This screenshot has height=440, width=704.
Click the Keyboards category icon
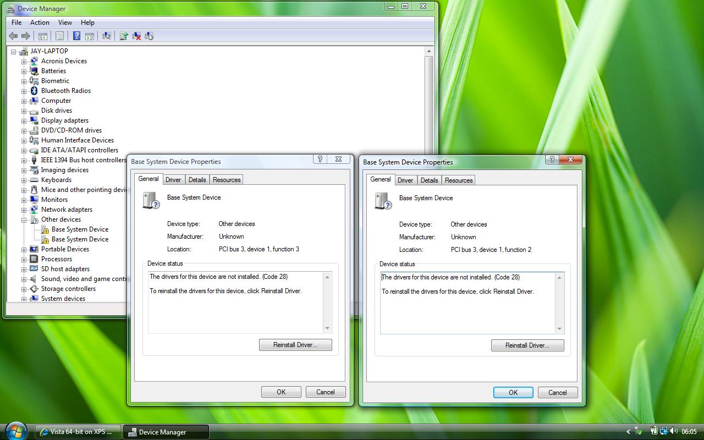click(x=34, y=180)
